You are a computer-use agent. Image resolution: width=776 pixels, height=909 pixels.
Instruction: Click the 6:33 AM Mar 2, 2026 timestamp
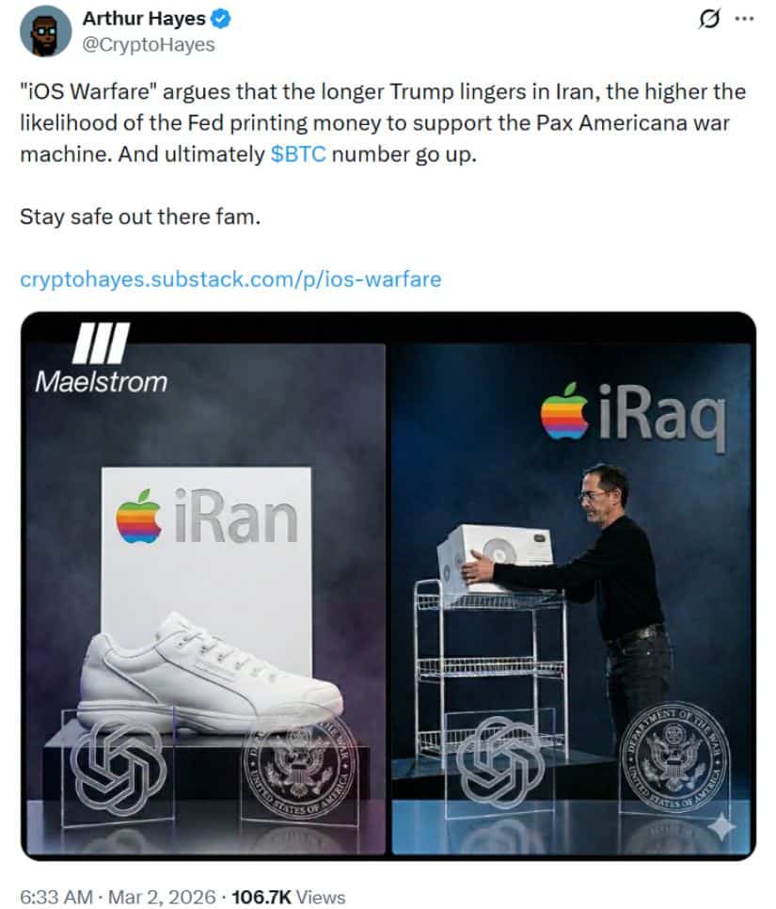[x=118, y=897]
